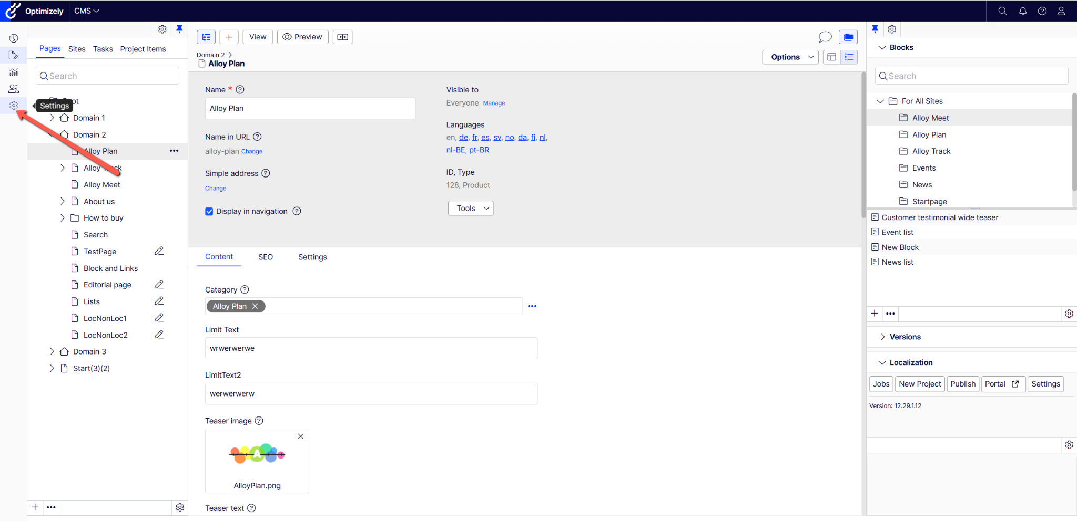Viewport: 1077px width, 521px height.
Task: Click edit pencil next to LocNonLoc1
Action: pos(159,318)
